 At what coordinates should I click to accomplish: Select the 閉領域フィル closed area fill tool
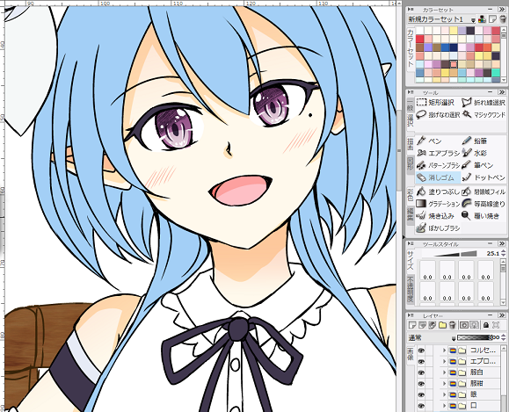(x=484, y=192)
